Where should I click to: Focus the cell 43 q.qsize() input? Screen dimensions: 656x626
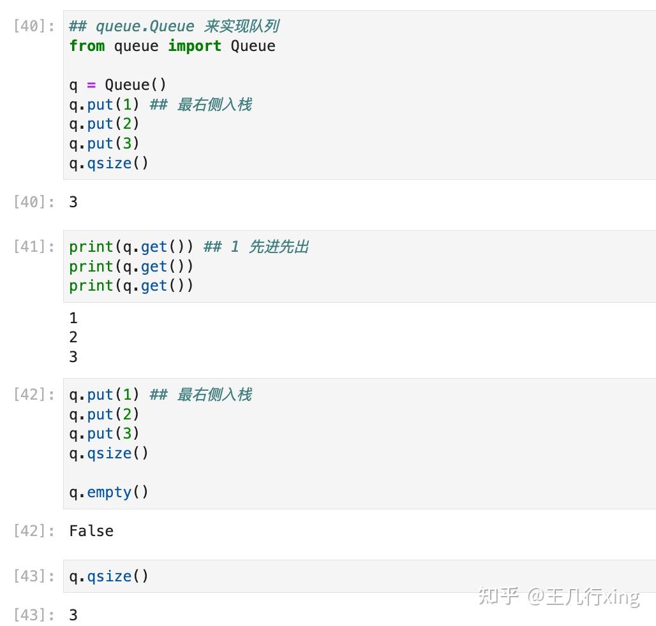pyautogui.click(x=108, y=576)
